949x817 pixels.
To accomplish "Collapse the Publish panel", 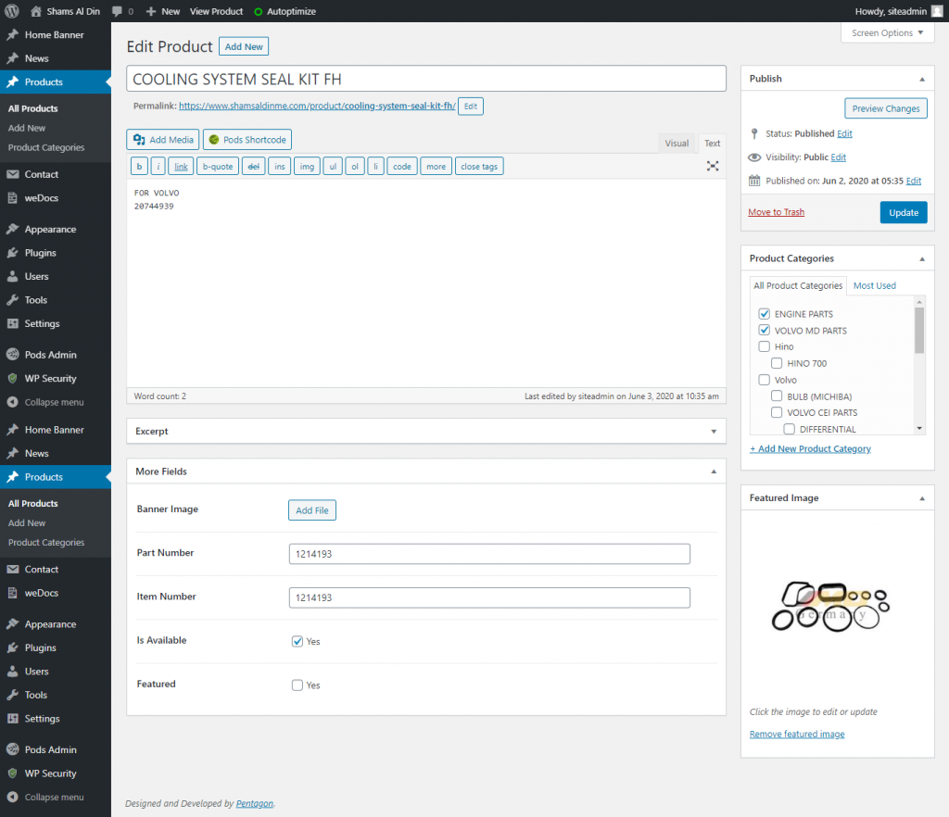I will point(922,80).
